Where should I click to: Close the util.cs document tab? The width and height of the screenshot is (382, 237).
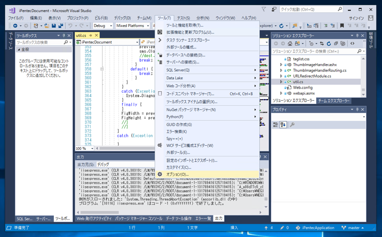96,36
